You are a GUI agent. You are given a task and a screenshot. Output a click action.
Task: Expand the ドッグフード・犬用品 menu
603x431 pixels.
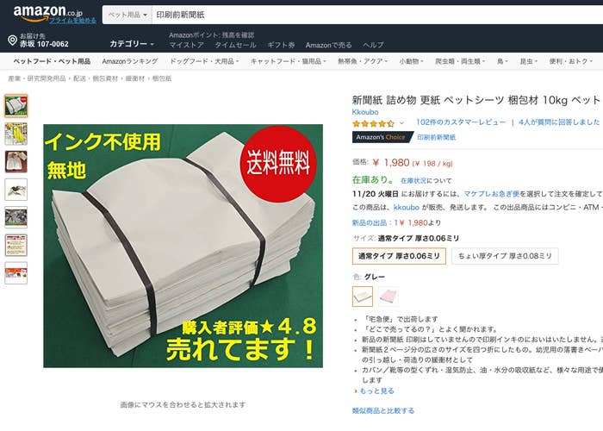click(205, 61)
